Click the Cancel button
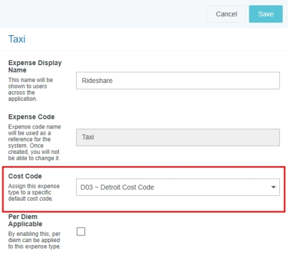This screenshot has width=288, height=260. (x=226, y=14)
